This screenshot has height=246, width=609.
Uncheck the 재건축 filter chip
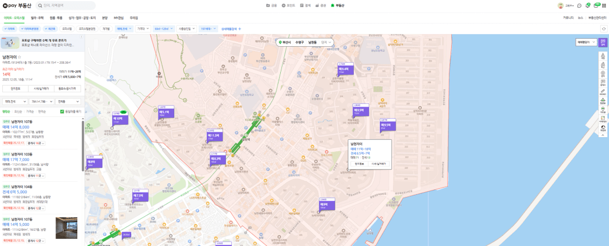[50, 29]
